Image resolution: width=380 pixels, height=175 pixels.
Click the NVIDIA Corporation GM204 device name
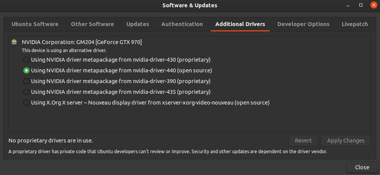pyautogui.click(x=82, y=42)
